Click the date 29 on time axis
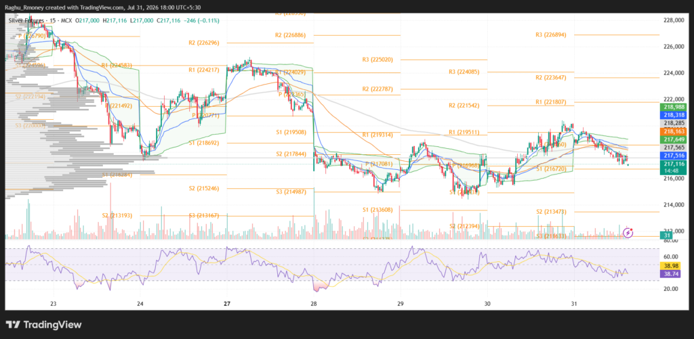 (x=400, y=304)
